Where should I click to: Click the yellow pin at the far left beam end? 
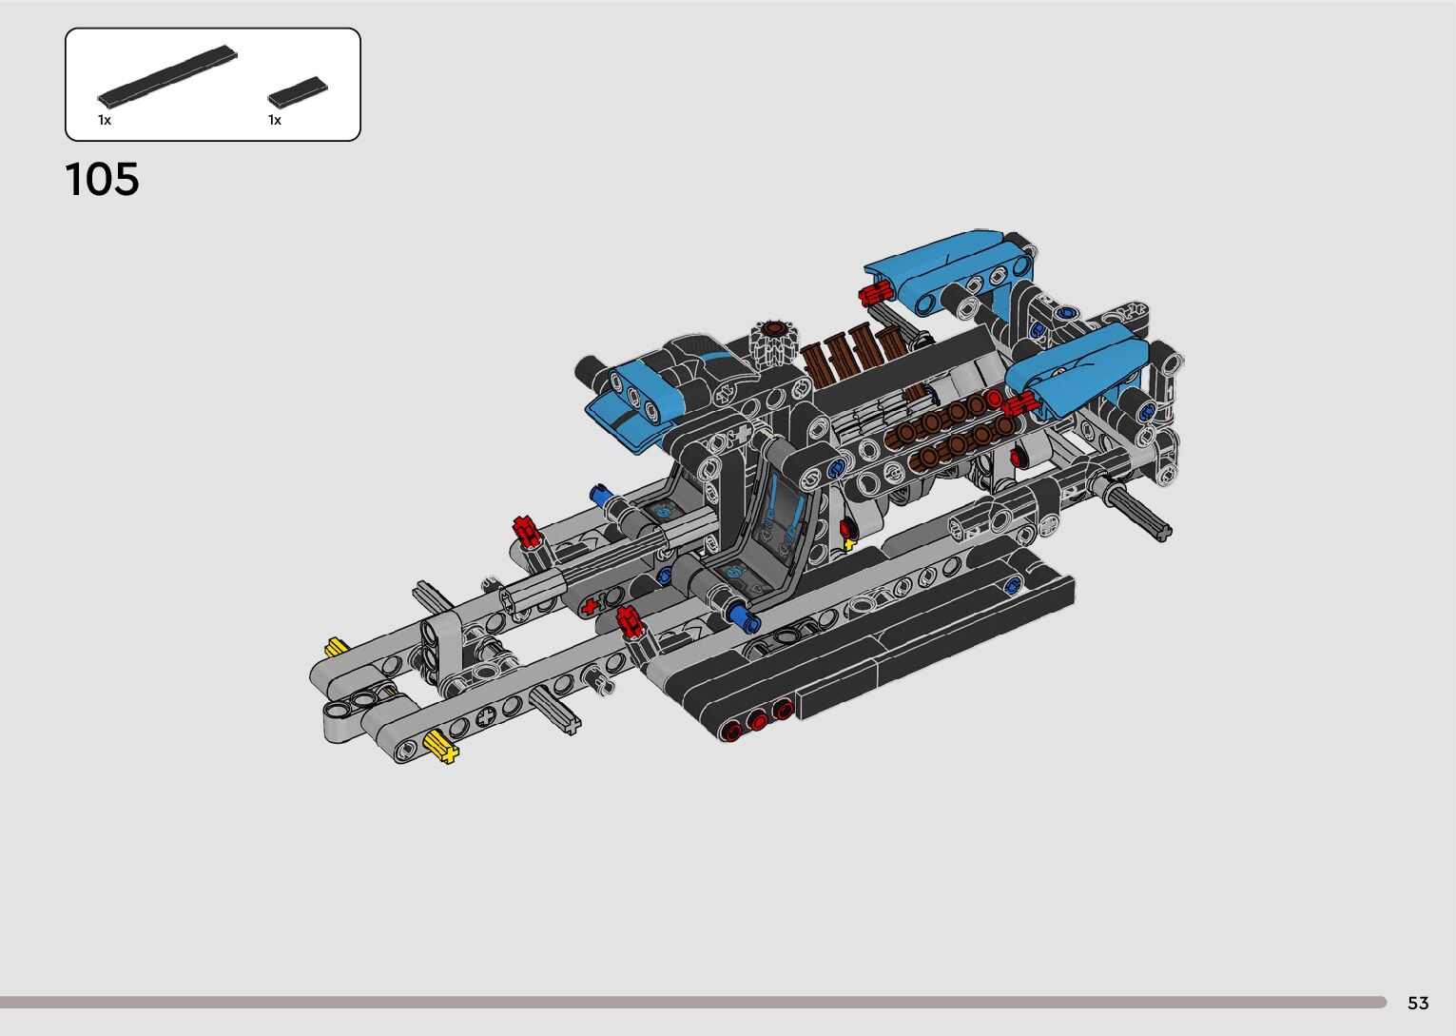pyautogui.click(x=336, y=649)
